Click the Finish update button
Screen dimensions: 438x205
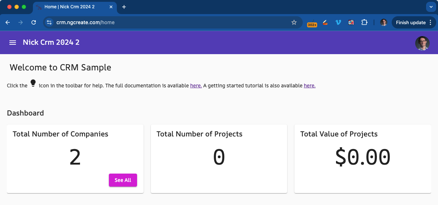[x=411, y=22]
